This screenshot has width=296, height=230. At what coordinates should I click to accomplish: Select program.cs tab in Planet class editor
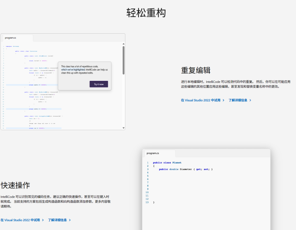click(x=153, y=153)
